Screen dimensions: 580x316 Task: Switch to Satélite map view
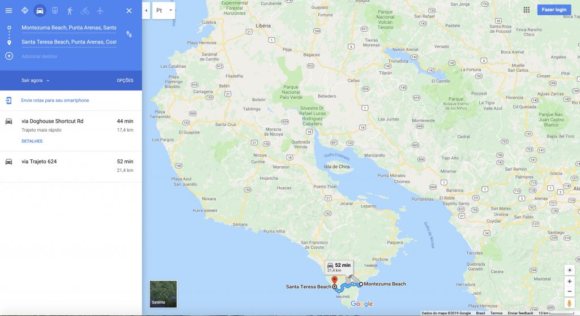point(163,294)
